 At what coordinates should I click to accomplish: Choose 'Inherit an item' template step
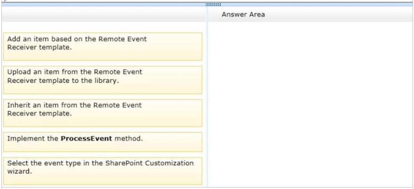pos(103,113)
